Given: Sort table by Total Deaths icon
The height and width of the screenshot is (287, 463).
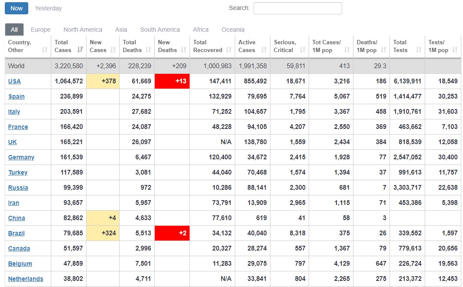Looking at the screenshot, I should tap(148, 50).
